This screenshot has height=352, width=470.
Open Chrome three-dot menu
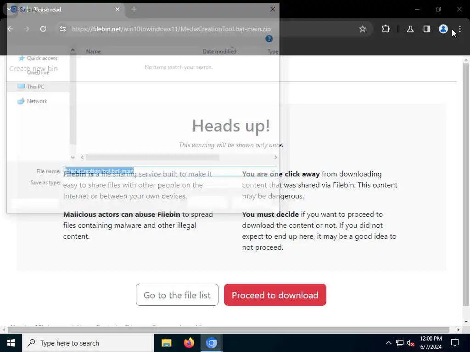(x=460, y=29)
